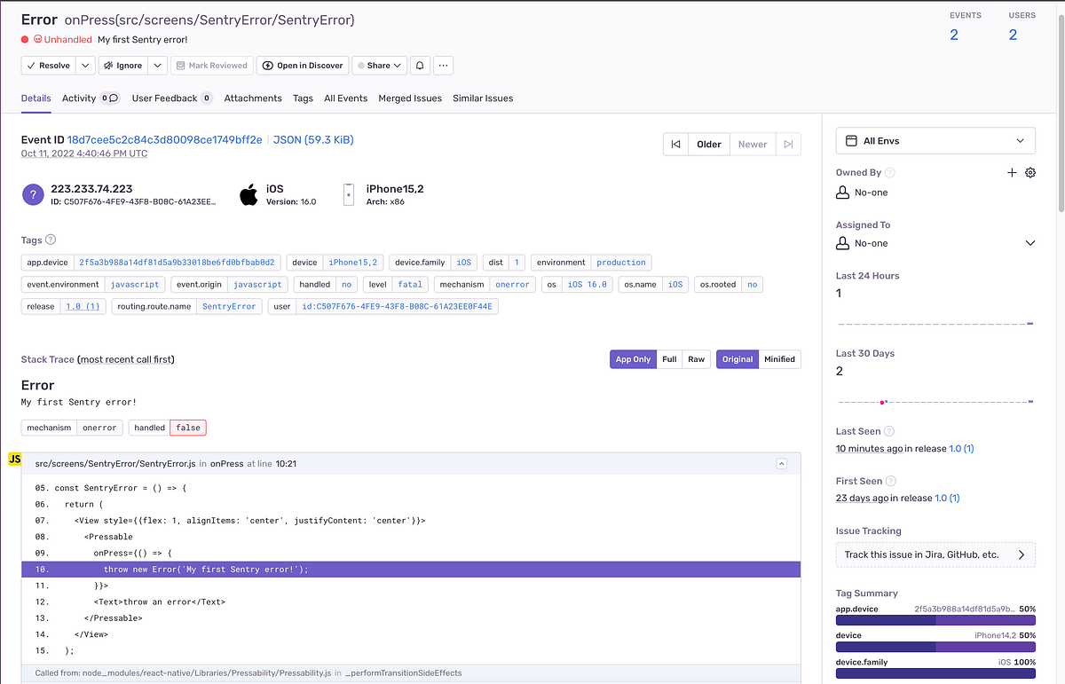
Task: Toggle most recent call first sorting
Action: 125,359
